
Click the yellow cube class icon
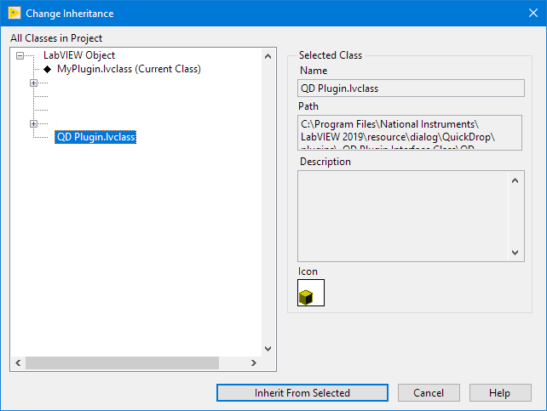(310, 293)
